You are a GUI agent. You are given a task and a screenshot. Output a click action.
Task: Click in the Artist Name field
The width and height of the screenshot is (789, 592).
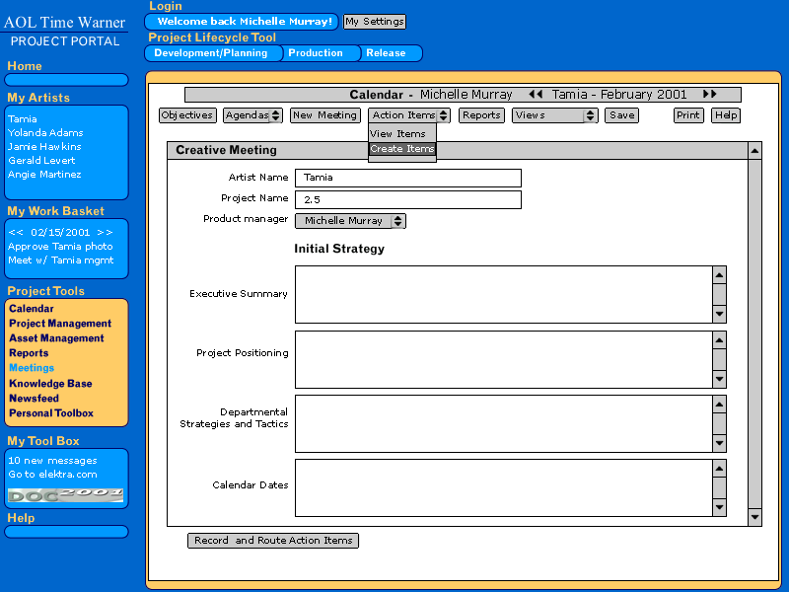click(x=407, y=178)
